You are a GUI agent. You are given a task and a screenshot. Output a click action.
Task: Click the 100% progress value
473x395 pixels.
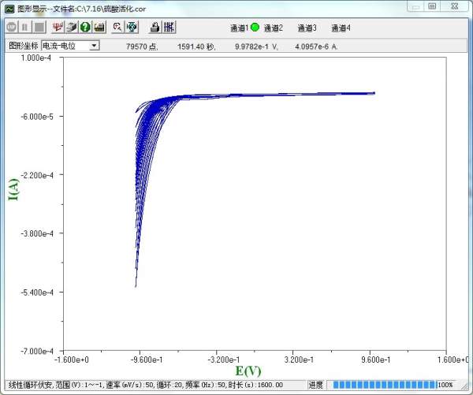(445, 385)
